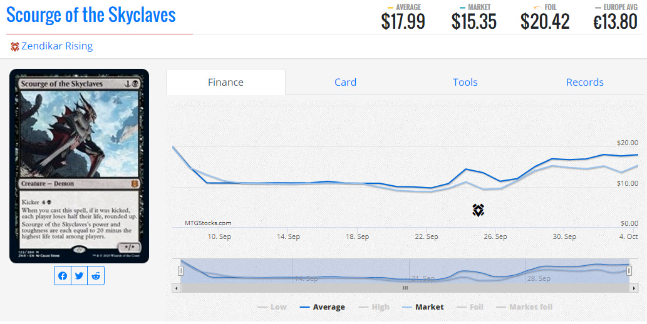Image resolution: width=647 pixels, height=324 pixels.
Task: Click the set symbol marker on chart
Action: point(478,210)
